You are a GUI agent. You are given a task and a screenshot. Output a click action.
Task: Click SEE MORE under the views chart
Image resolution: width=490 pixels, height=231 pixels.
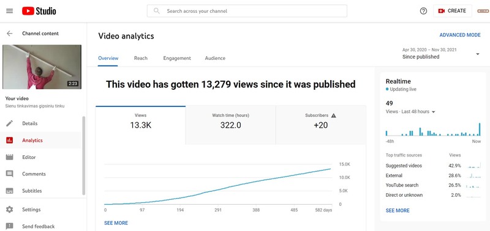coord(116,223)
